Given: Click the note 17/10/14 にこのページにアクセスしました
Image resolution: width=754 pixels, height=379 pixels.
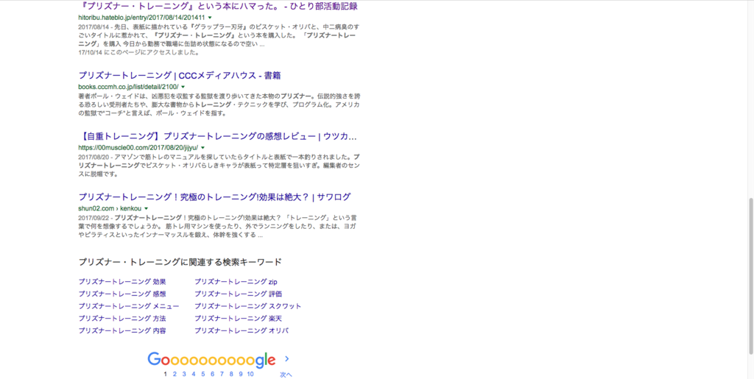Looking at the screenshot, I should click(x=139, y=52).
